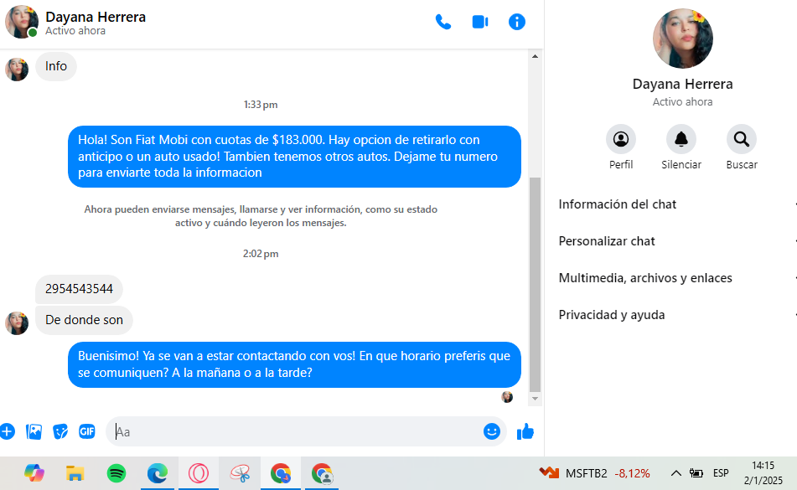This screenshot has height=490, width=797.
Task: Start a video call in chat header
Action: point(480,22)
